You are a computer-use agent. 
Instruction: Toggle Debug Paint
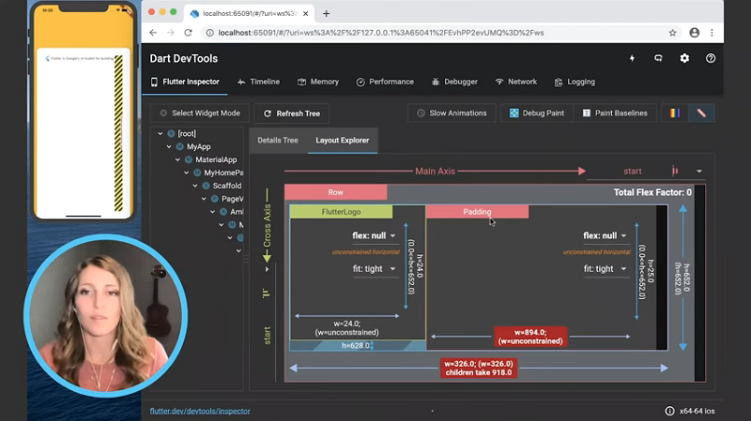[536, 113]
